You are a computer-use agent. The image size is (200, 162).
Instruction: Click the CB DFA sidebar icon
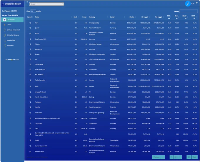pyautogui.click(x=5, y=25)
